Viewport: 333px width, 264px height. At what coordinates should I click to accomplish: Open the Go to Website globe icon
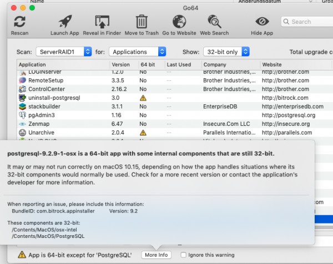(x=179, y=22)
